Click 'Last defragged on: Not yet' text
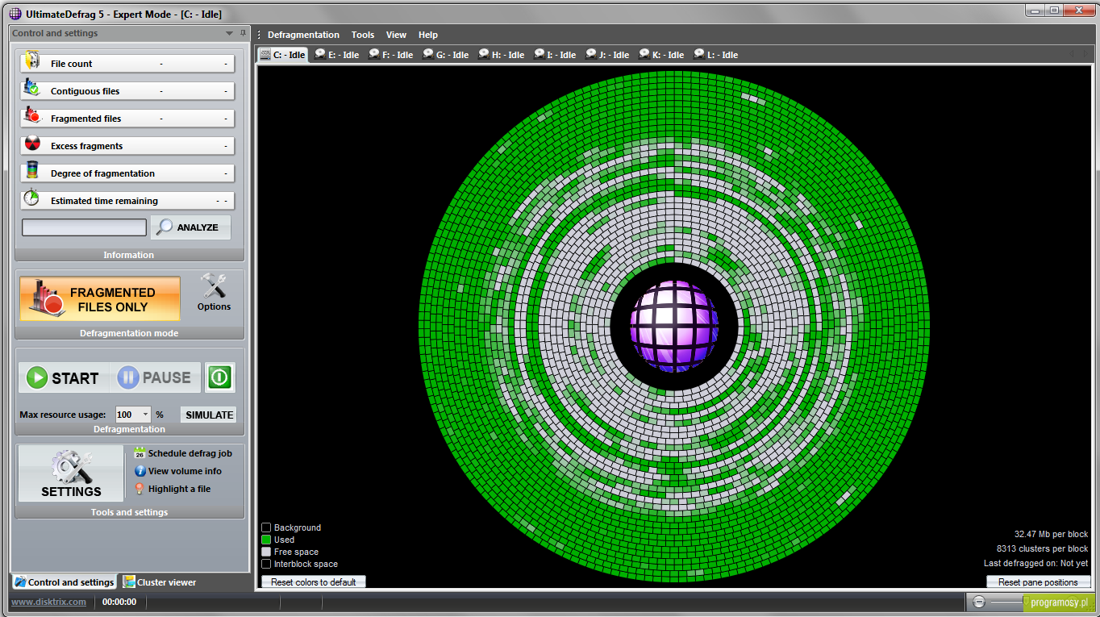 coord(1035,563)
